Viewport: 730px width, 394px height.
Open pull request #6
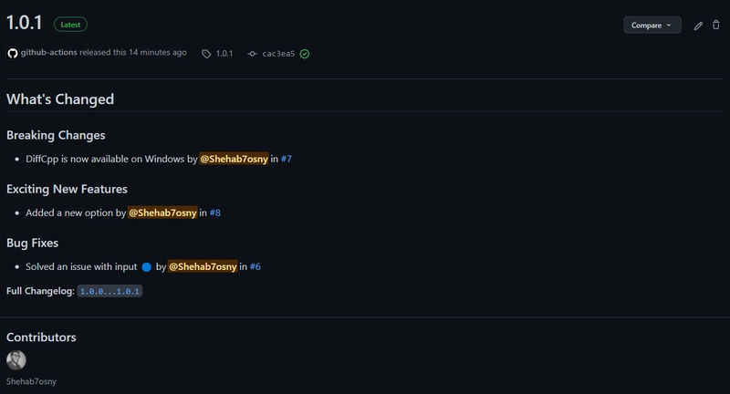click(255, 266)
